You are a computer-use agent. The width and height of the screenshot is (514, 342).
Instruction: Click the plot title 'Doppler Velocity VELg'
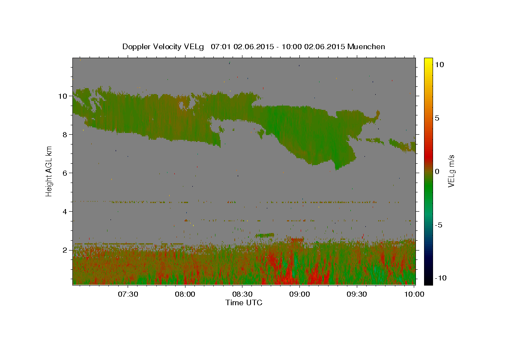click(x=163, y=47)
